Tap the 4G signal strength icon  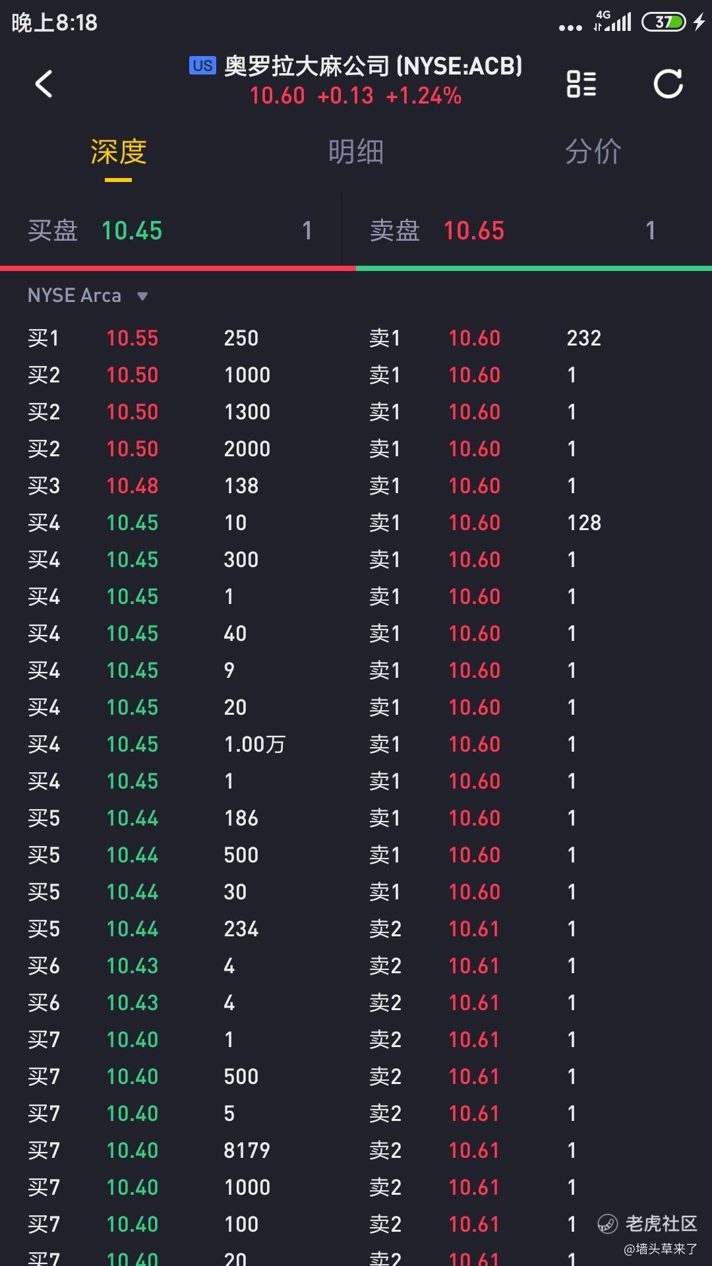(x=612, y=21)
